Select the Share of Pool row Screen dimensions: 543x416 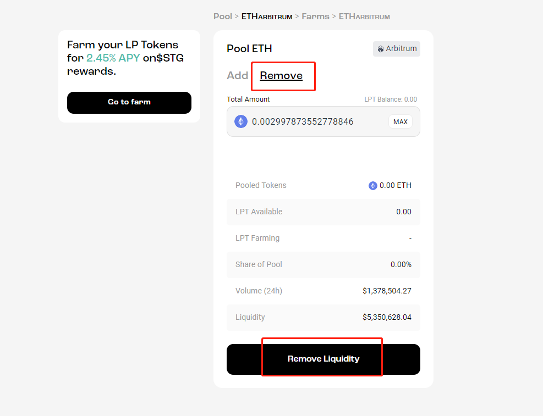[x=323, y=264]
